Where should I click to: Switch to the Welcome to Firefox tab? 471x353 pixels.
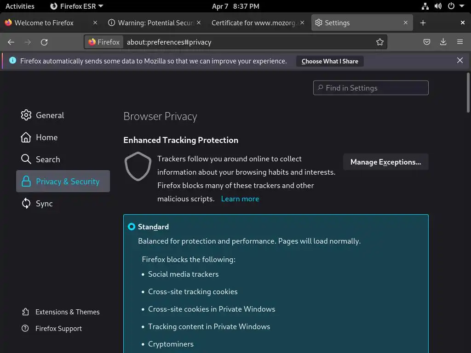pyautogui.click(x=44, y=23)
